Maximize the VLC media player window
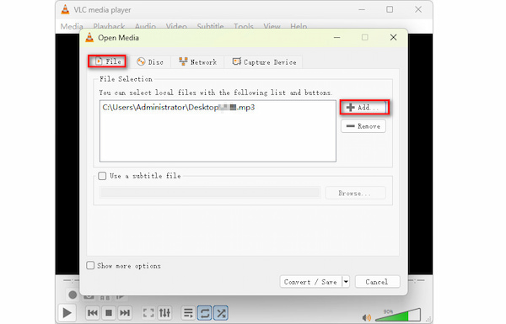 point(390,9)
